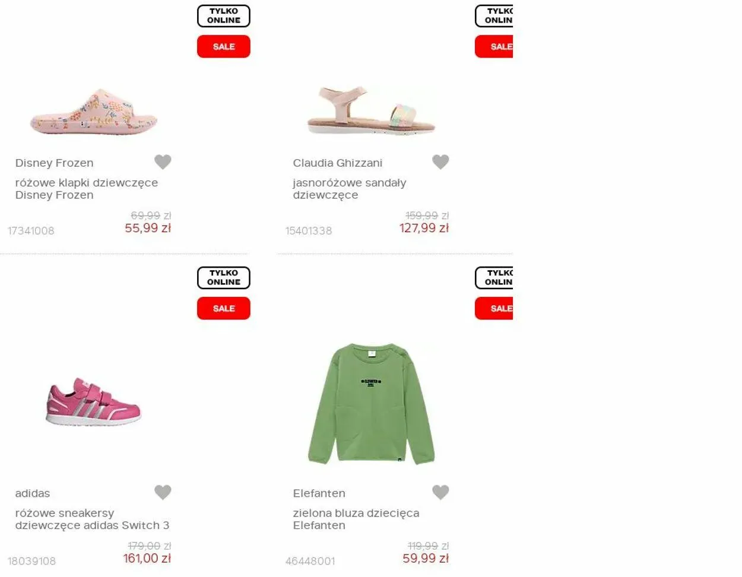Open 'różowe klapki dziewczęce Disney Frozen' title
The height and width of the screenshot is (577, 742).
(x=87, y=189)
